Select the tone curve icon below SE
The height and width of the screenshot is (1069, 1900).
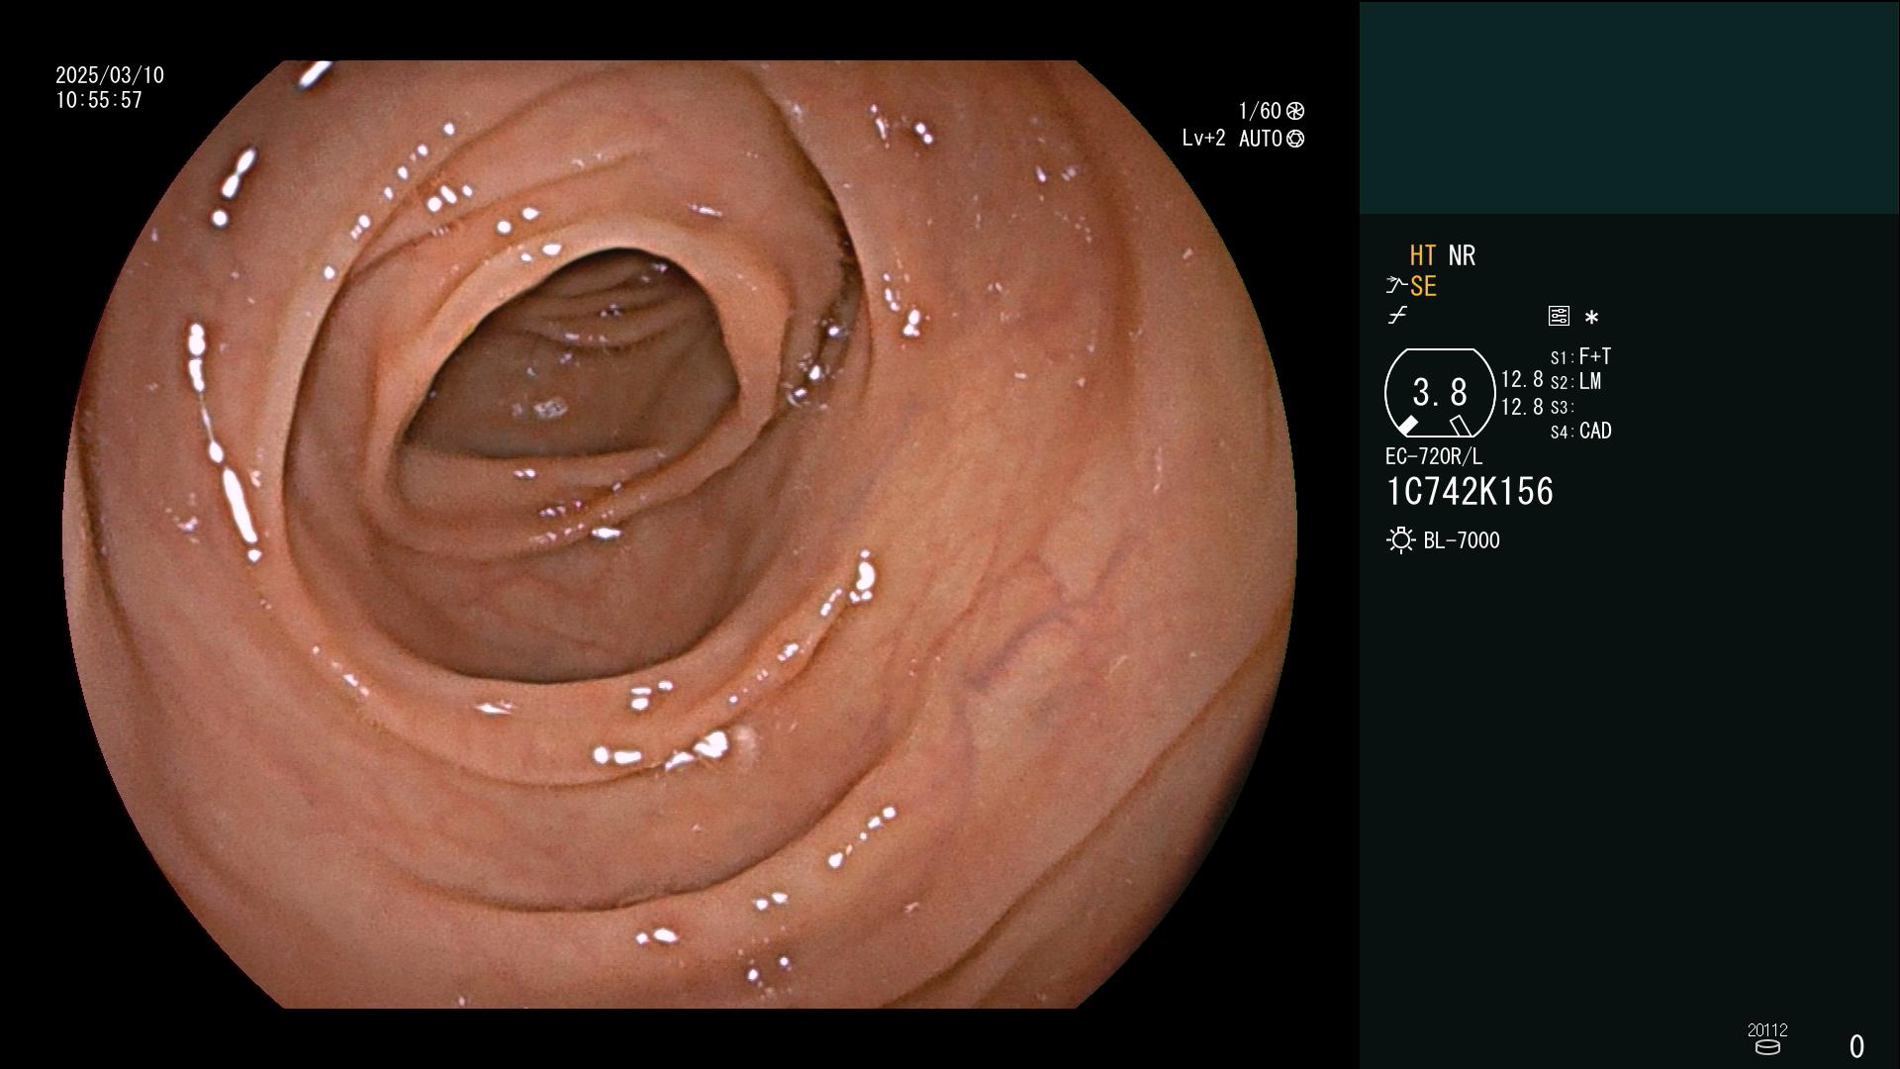pos(1397,316)
